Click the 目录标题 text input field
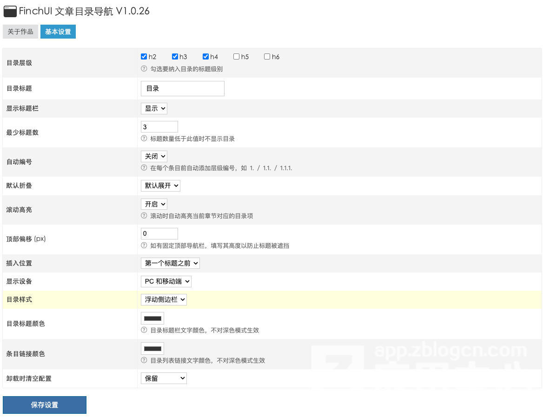The image size is (543, 418). [182, 88]
